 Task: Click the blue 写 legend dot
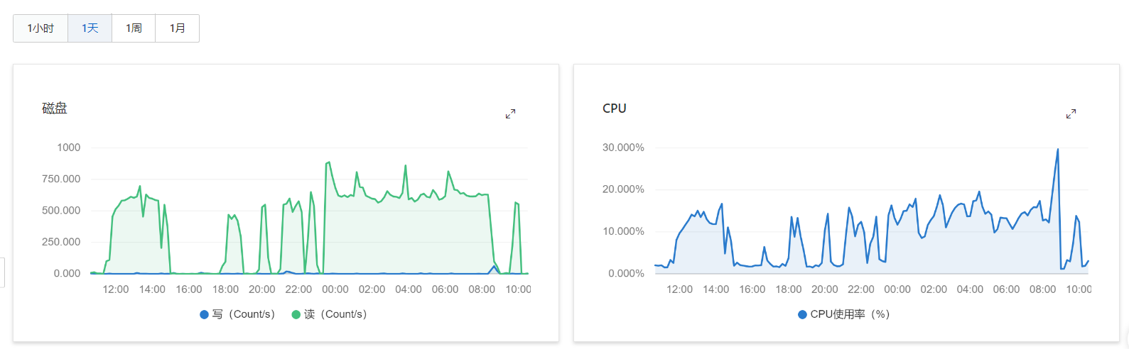click(x=205, y=314)
